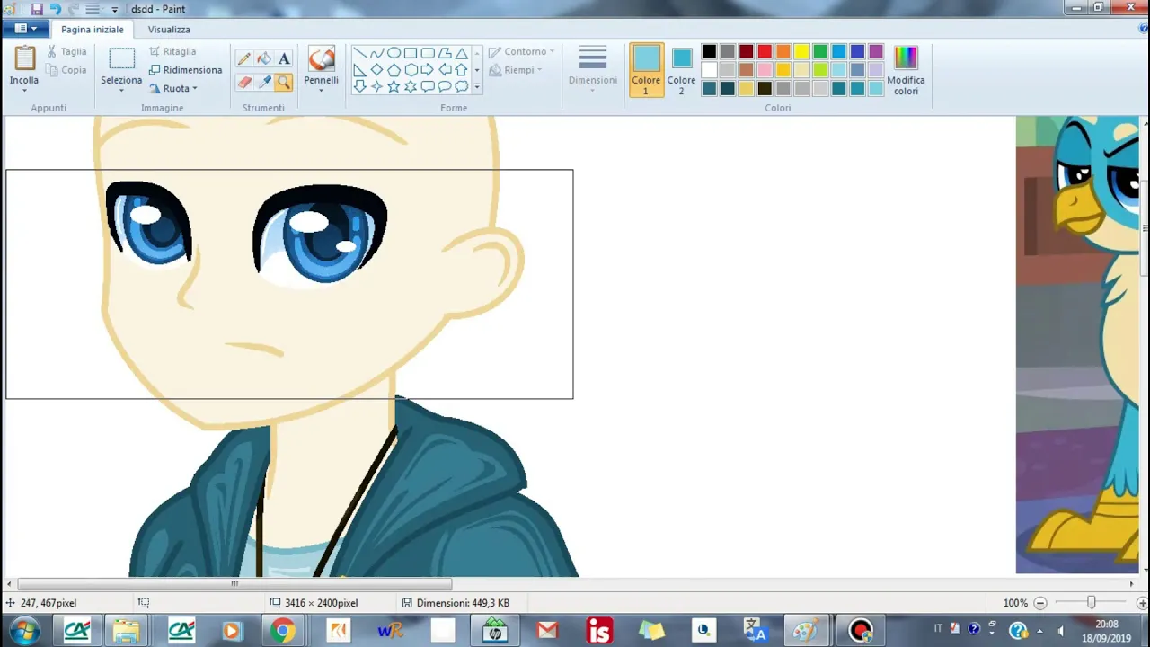Click the zoom slider handle

[x=1091, y=603]
